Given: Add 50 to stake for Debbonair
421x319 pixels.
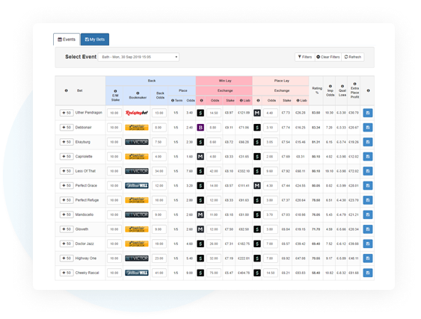Looking at the screenshot, I should (x=67, y=128).
